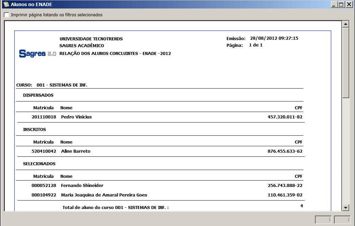The height and width of the screenshot is (226, 355).
Task: Click the last page number box at bottom right
Action: click(x=343, y=220)
